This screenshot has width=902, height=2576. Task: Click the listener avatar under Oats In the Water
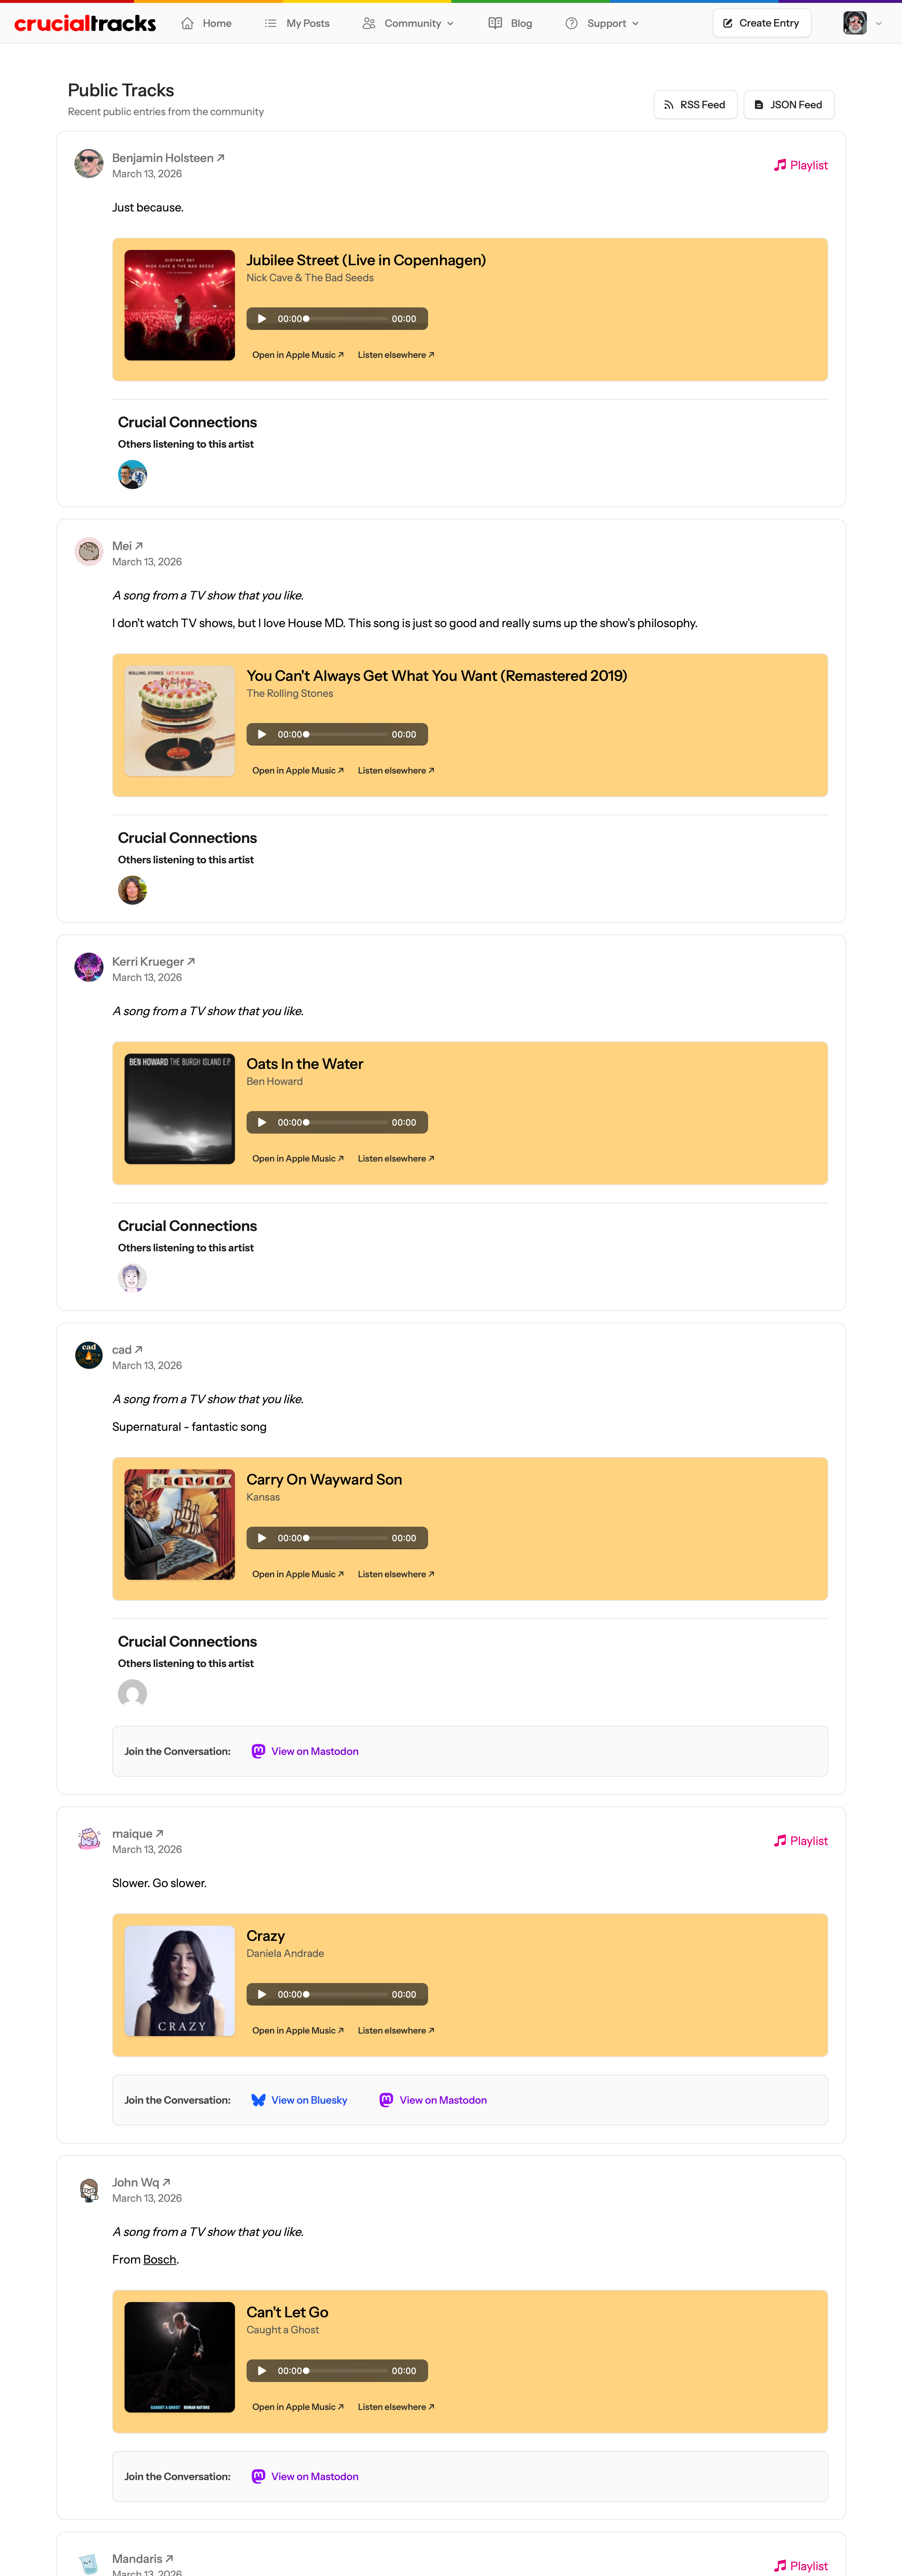[132, 1277]
